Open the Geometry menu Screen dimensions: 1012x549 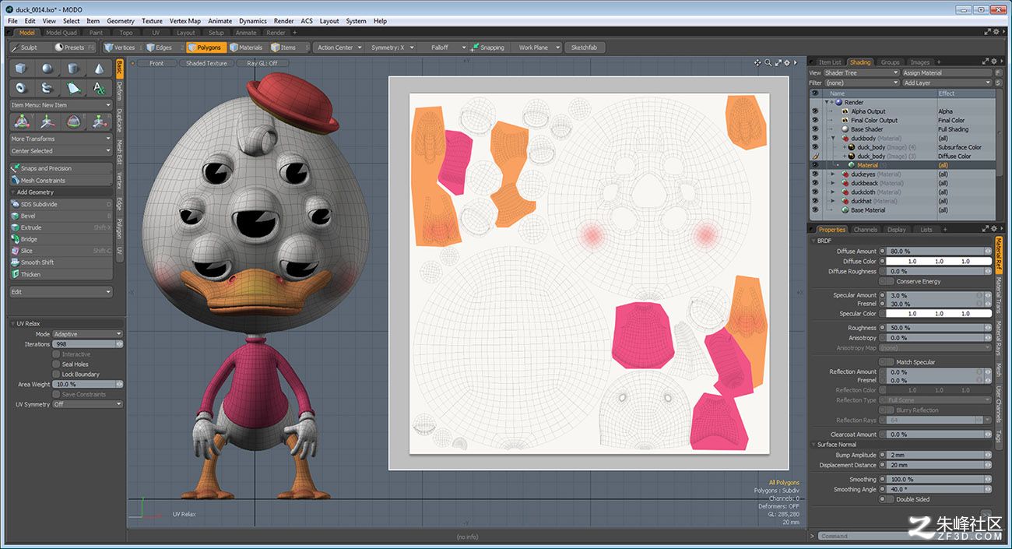tap(121, 21)
